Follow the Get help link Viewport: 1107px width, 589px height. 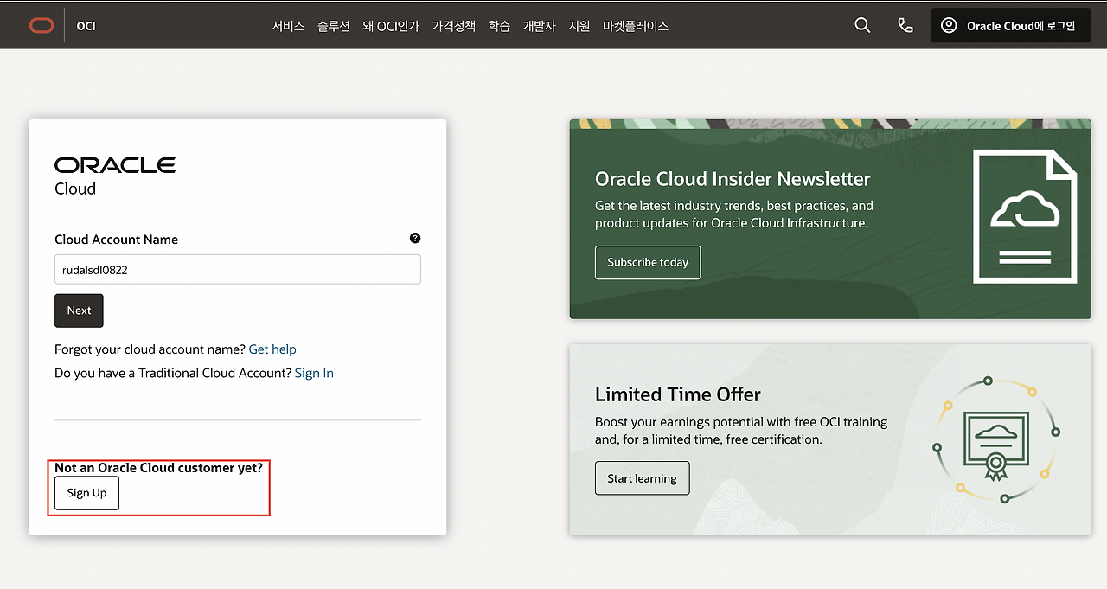click(272, 349)
